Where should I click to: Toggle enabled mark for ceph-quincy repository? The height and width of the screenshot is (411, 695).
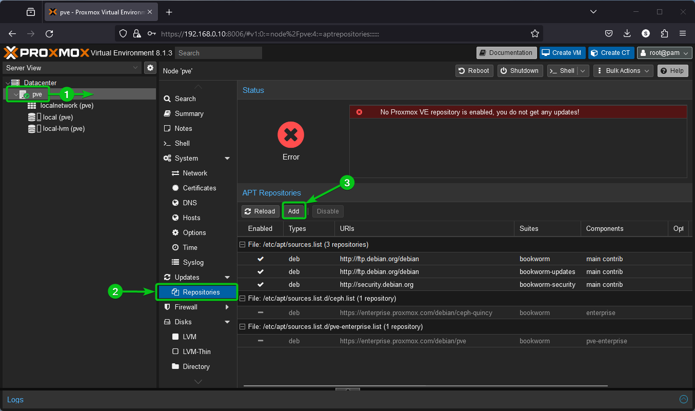pyautogui.click(x=261, y=312)
